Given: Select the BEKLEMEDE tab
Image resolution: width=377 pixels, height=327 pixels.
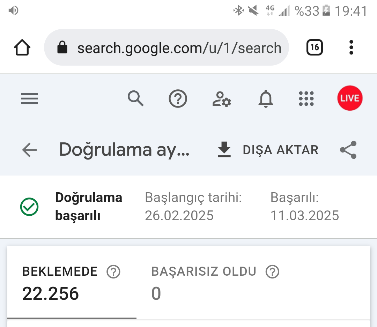Looking at the screenshot, I should pyautogui.click(x=72, y=283).
